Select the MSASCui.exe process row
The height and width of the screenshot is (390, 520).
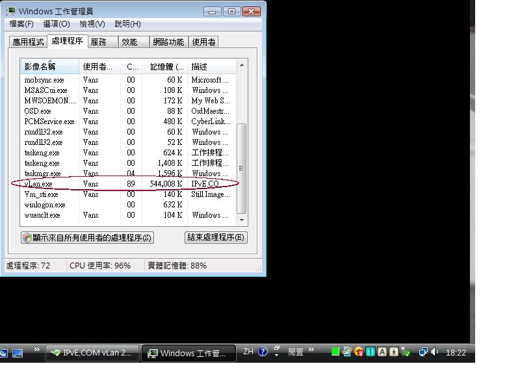tap(128, 90)
